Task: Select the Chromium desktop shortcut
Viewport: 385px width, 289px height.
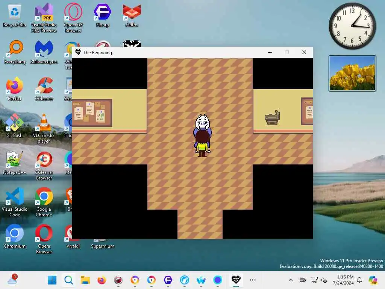Action: (15, 236)
